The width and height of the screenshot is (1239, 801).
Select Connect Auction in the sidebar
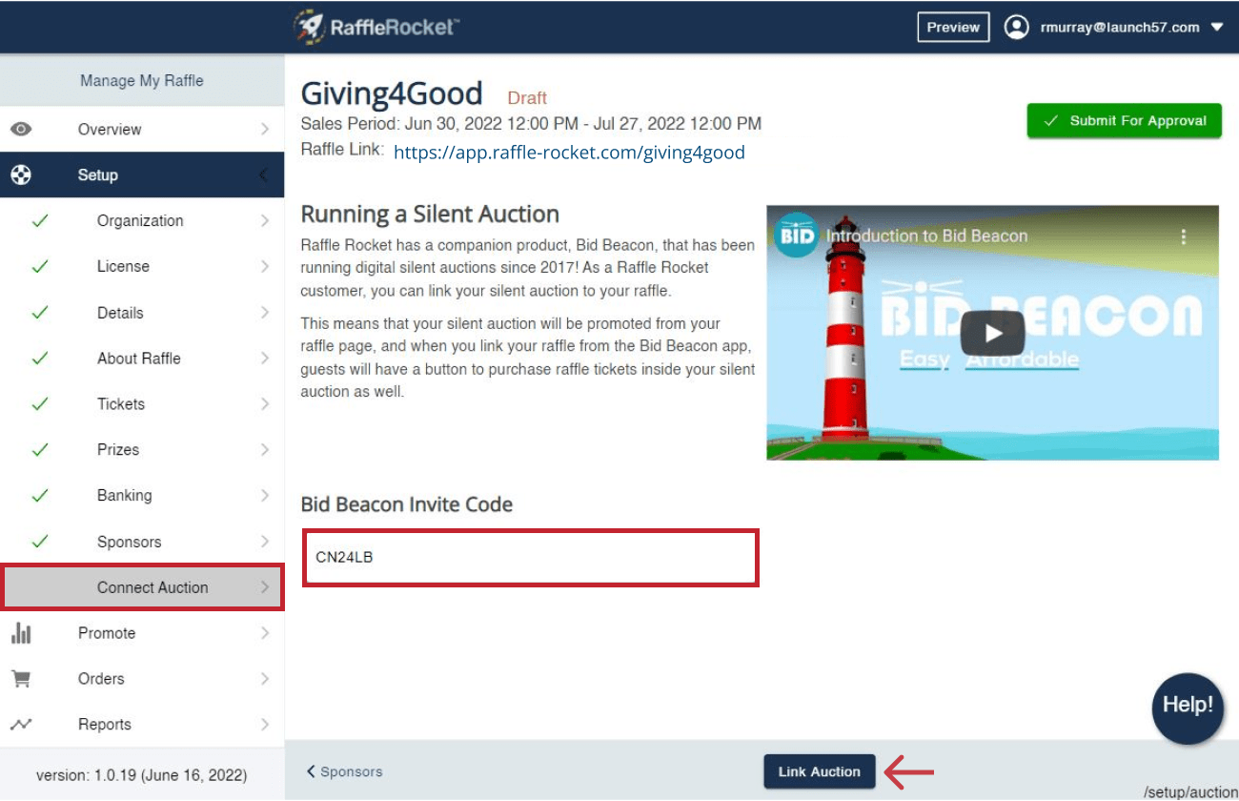pos(143,587)
